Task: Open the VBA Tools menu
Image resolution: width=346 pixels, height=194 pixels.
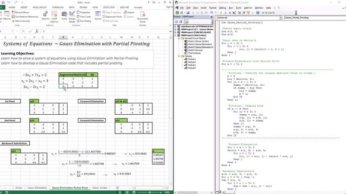Action: point(238,8)
